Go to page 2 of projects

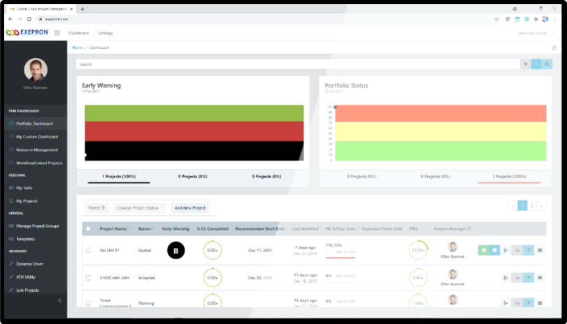(x=532, y=205)
